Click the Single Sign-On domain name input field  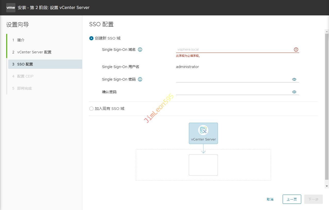(234, 50)
